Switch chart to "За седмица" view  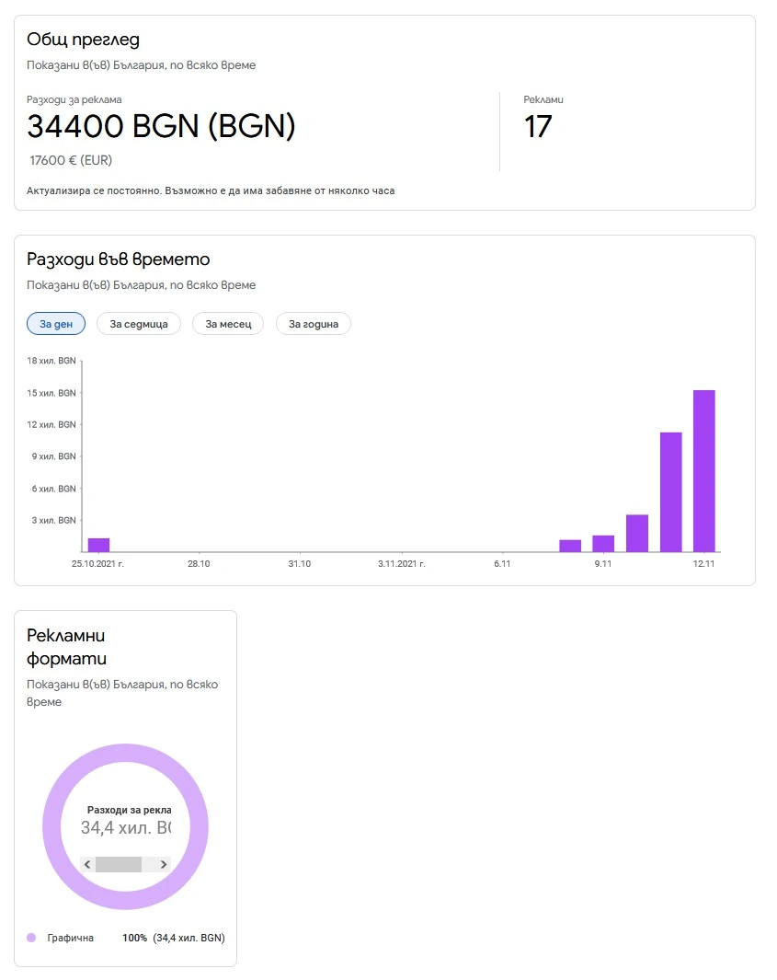[139, 324]
